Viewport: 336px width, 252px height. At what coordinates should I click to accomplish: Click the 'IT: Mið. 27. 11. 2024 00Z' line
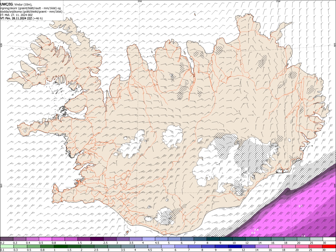pyautogui.click(x=17, y=15)
